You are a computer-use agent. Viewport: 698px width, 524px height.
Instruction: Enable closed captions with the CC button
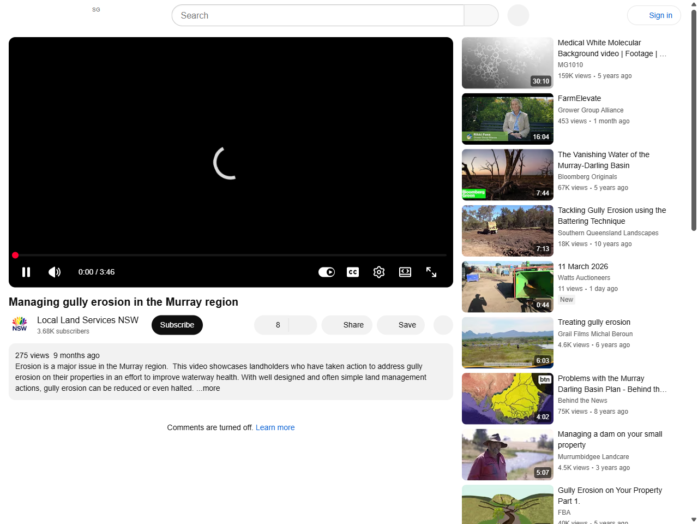point(352,272)
